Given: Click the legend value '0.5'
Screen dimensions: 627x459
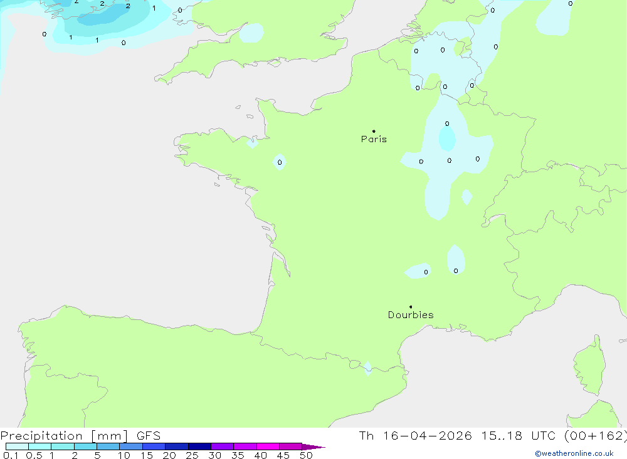Looking at the screenshot, I should click(34, 455).
